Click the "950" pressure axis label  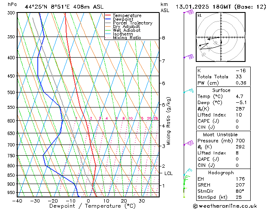(x=12, y=192)
